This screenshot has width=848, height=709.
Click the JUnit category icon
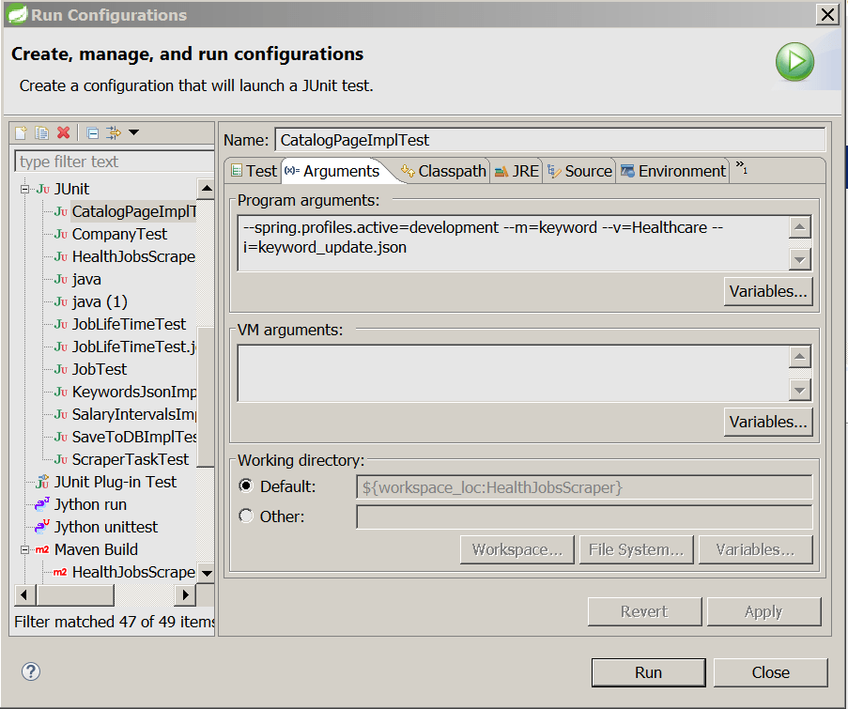click(42, 189)
